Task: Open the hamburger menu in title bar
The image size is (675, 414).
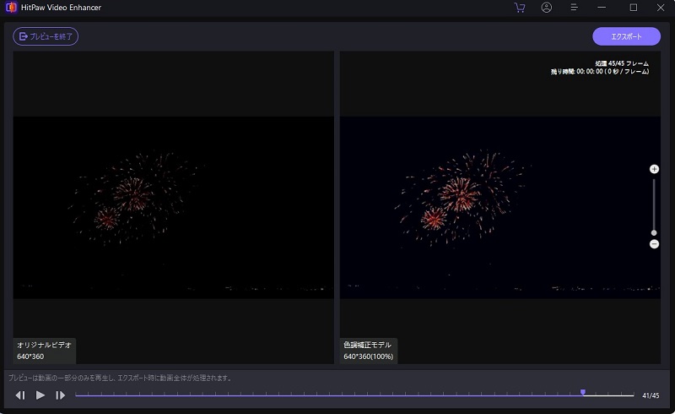Action: (574, 8)
